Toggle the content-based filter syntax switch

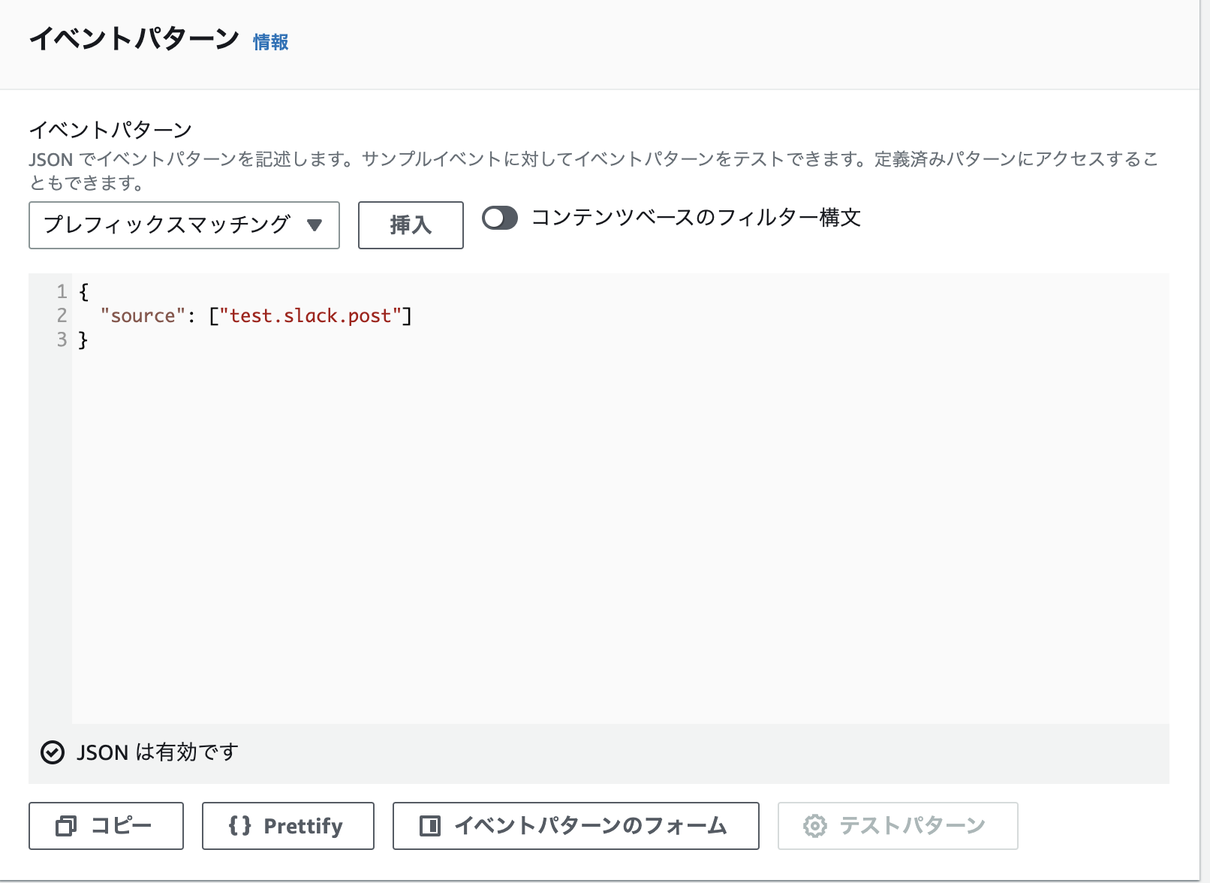499,218
